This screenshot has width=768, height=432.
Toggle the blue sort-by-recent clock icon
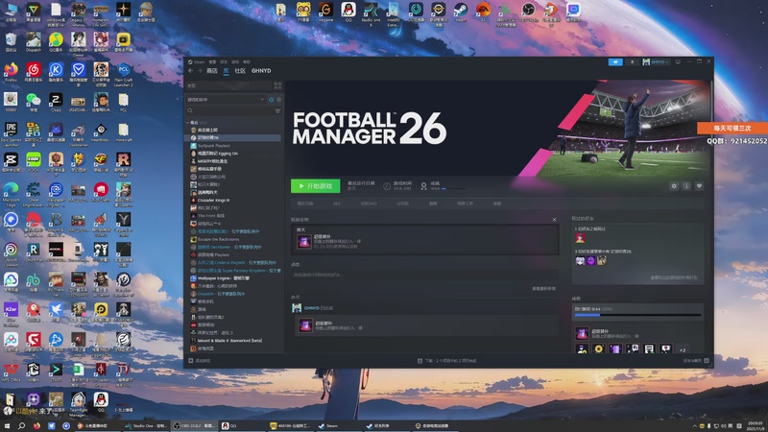pos(271,100)
